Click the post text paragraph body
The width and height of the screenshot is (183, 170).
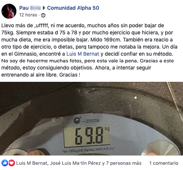pos(89,50)
